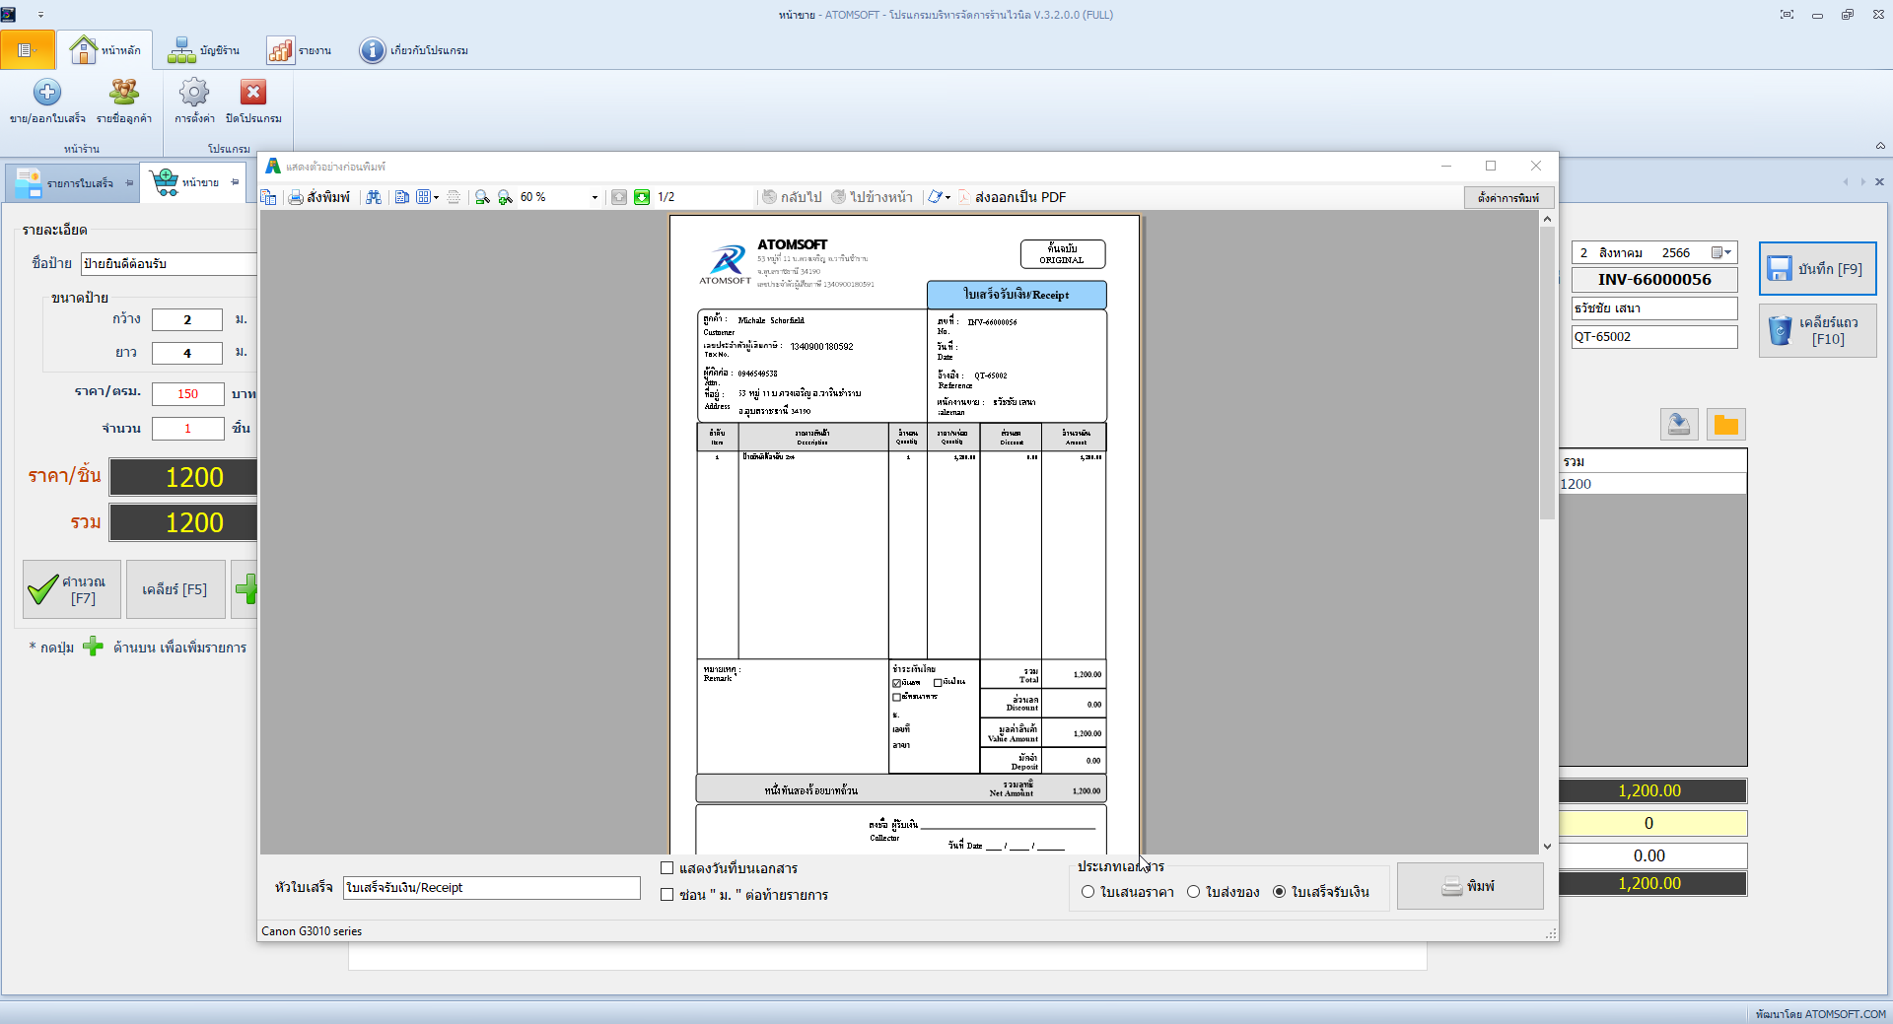The width and height of the screenshot is (1893, 1024).
Task: Open the export format dropdown arrow
Action: pyautogui.click(x=947, y=197)
